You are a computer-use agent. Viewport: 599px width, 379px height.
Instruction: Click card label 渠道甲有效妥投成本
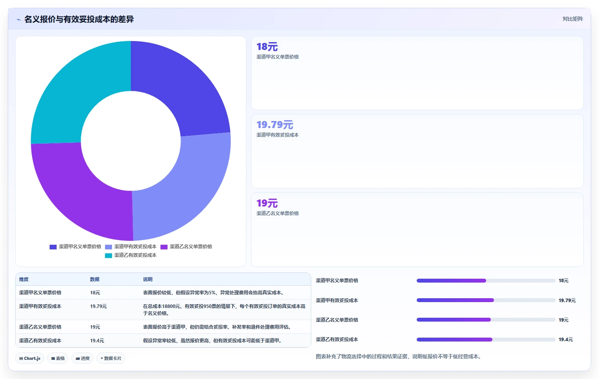(x=278, y=135)
